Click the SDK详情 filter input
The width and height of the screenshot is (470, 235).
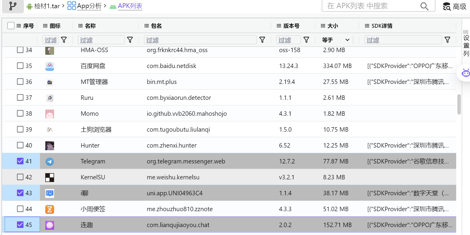[x=403, y=40]
